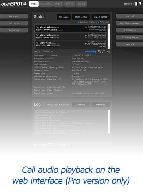Viewport: 143px width, 195px height.
Task: Open BrandMeister server status link
Action: 75,93
